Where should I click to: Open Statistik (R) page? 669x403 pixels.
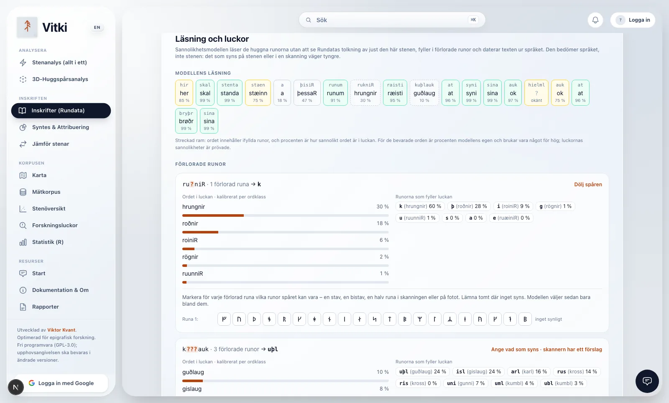pyautogui.click(x=61, y=242)
